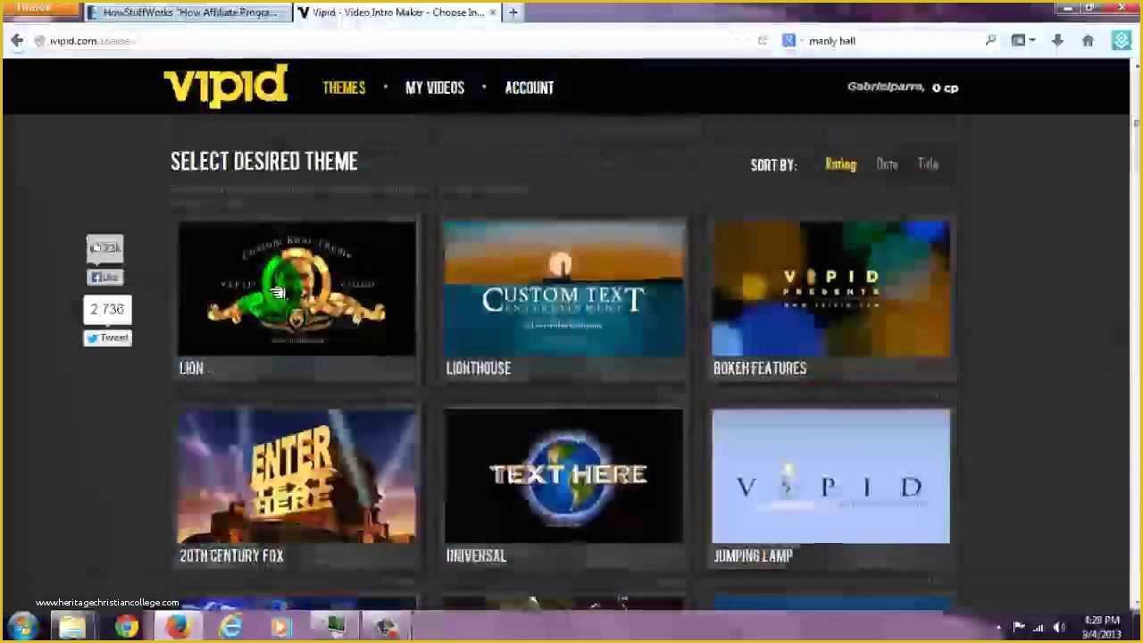Click the teal extension icon at the toolbar end
Image resolution: width=1143 pixels, height=643 pixels.
pyautogui.click(x=1122, y=40)
